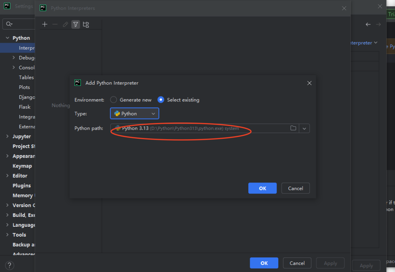395x272 pixels.
Task: Toggle the filter funnel icon
Action: click(76, 24)
